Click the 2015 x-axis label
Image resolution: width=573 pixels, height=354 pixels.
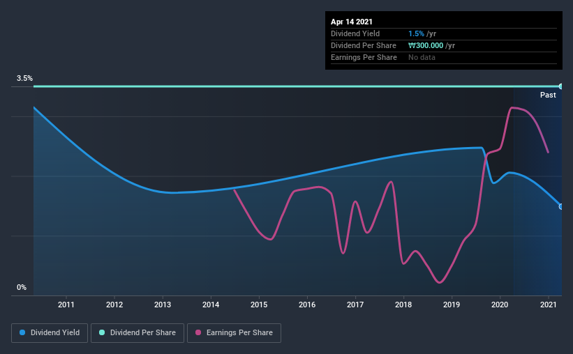pyautogui.click(x=259, y=305)
